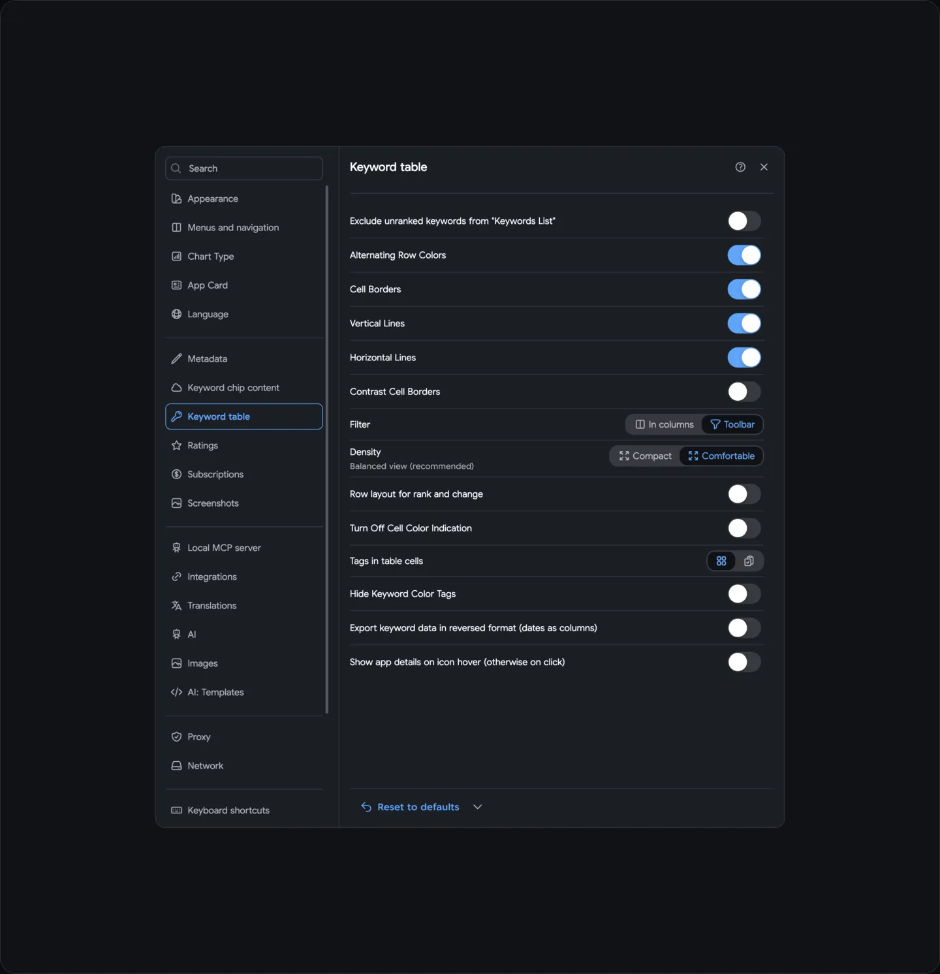
Task: Turn off Cell Borders toggle
Action: coord(744,289)
